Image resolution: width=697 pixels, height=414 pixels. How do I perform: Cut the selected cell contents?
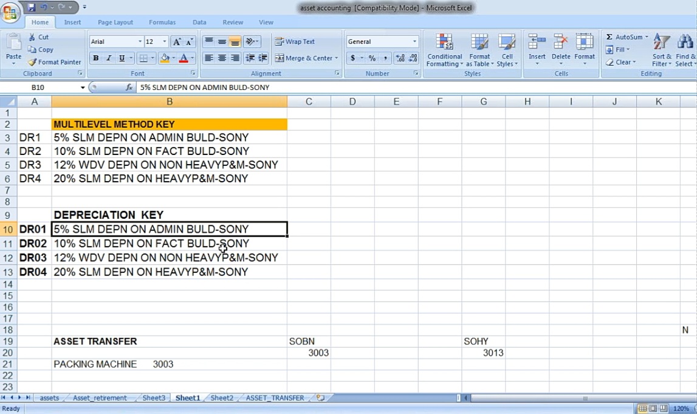[38, 37]
